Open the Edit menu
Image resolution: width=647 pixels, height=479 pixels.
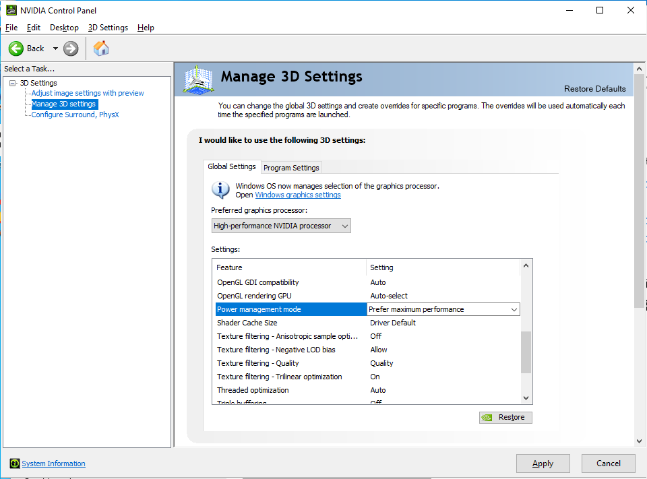34,28
